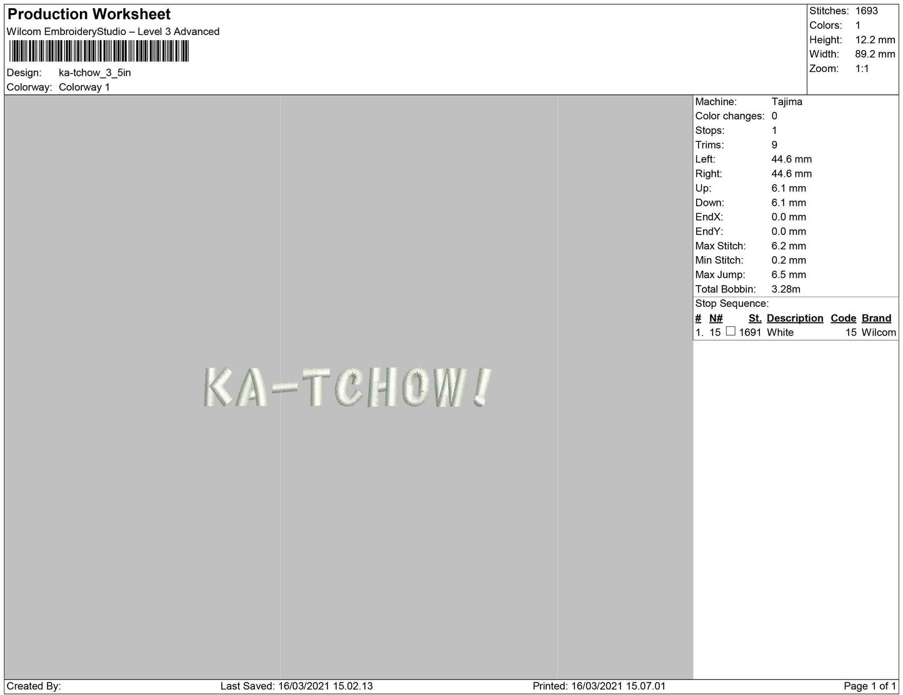903x695 pixels.
Task: Click the "Left:" measurement label
Action: click(x=707, y=159)
